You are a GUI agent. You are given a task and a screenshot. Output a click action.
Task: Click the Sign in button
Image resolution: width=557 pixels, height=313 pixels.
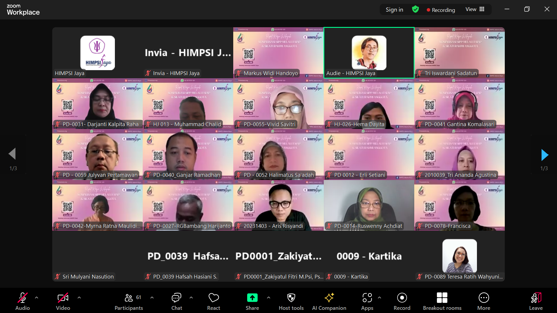pos(394,10)
